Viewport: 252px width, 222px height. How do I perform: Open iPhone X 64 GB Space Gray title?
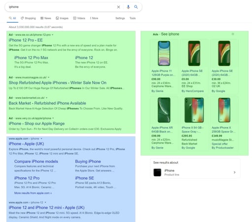pos(192,130)
